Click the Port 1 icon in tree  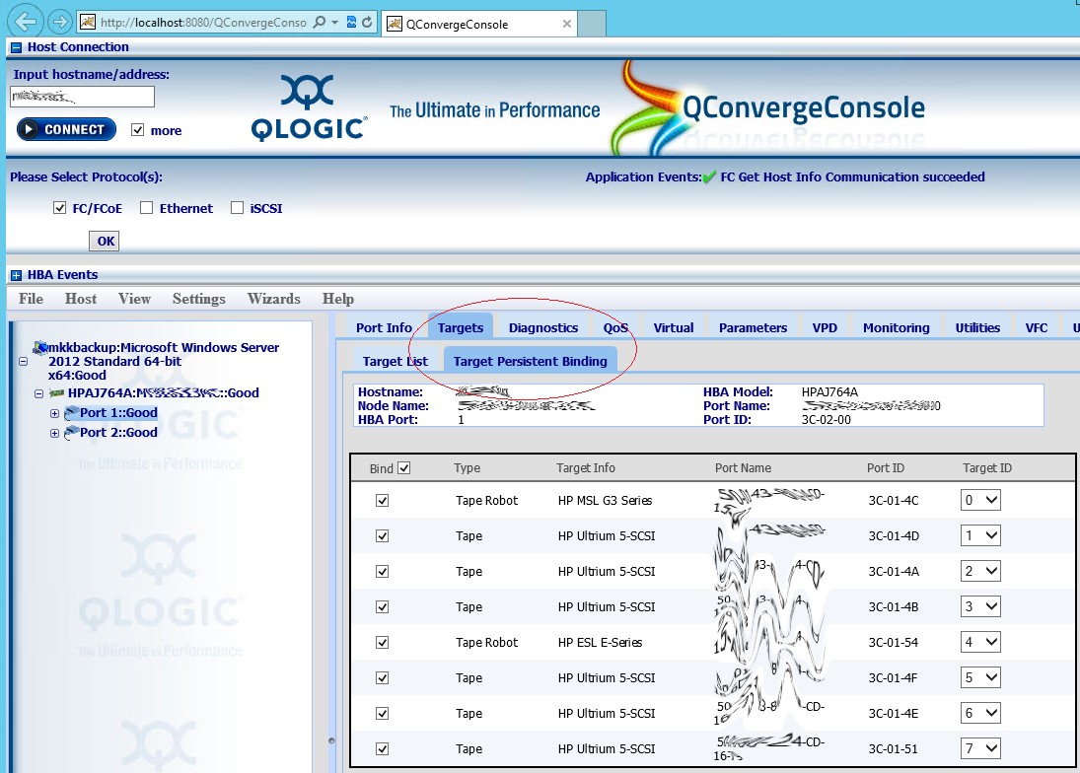pyautogui.click(x=71, y=413)
